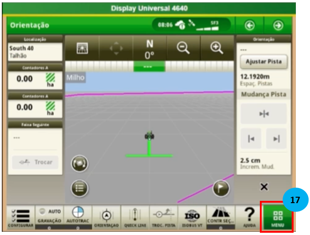Screen dimensions: 310x235
Task: Open Quick Line tool
Action: 134,217
